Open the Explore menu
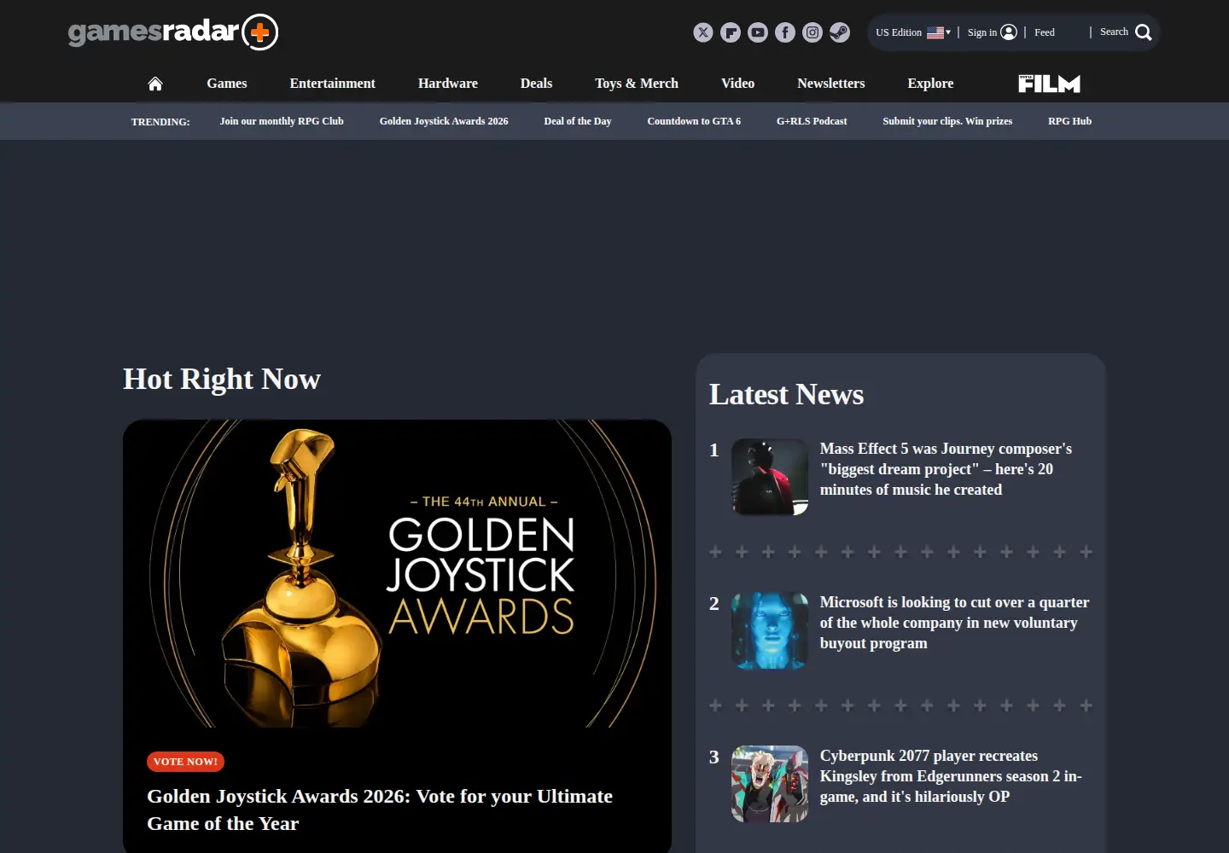1229x853 pixels. point(930,84)
